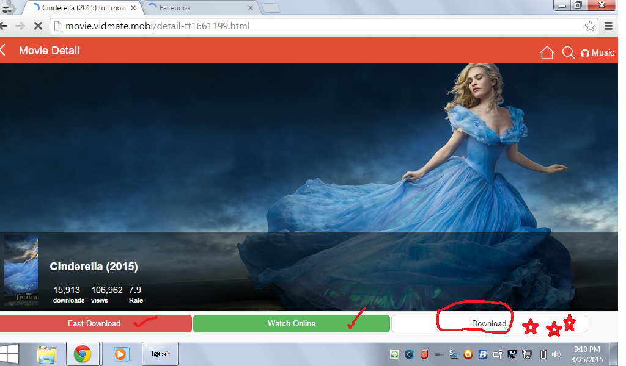Open the Cinderella poster thumbnail

[x=21, y=270]
